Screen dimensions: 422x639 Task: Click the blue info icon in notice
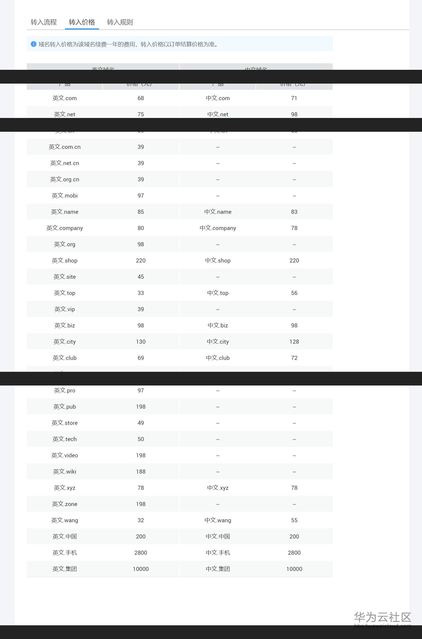(34, 44)
